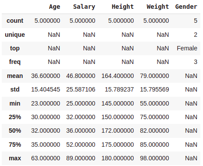Viewport: 203px width, 166px height.
Task: Click the 75% row label
Action: coord(15,145)
